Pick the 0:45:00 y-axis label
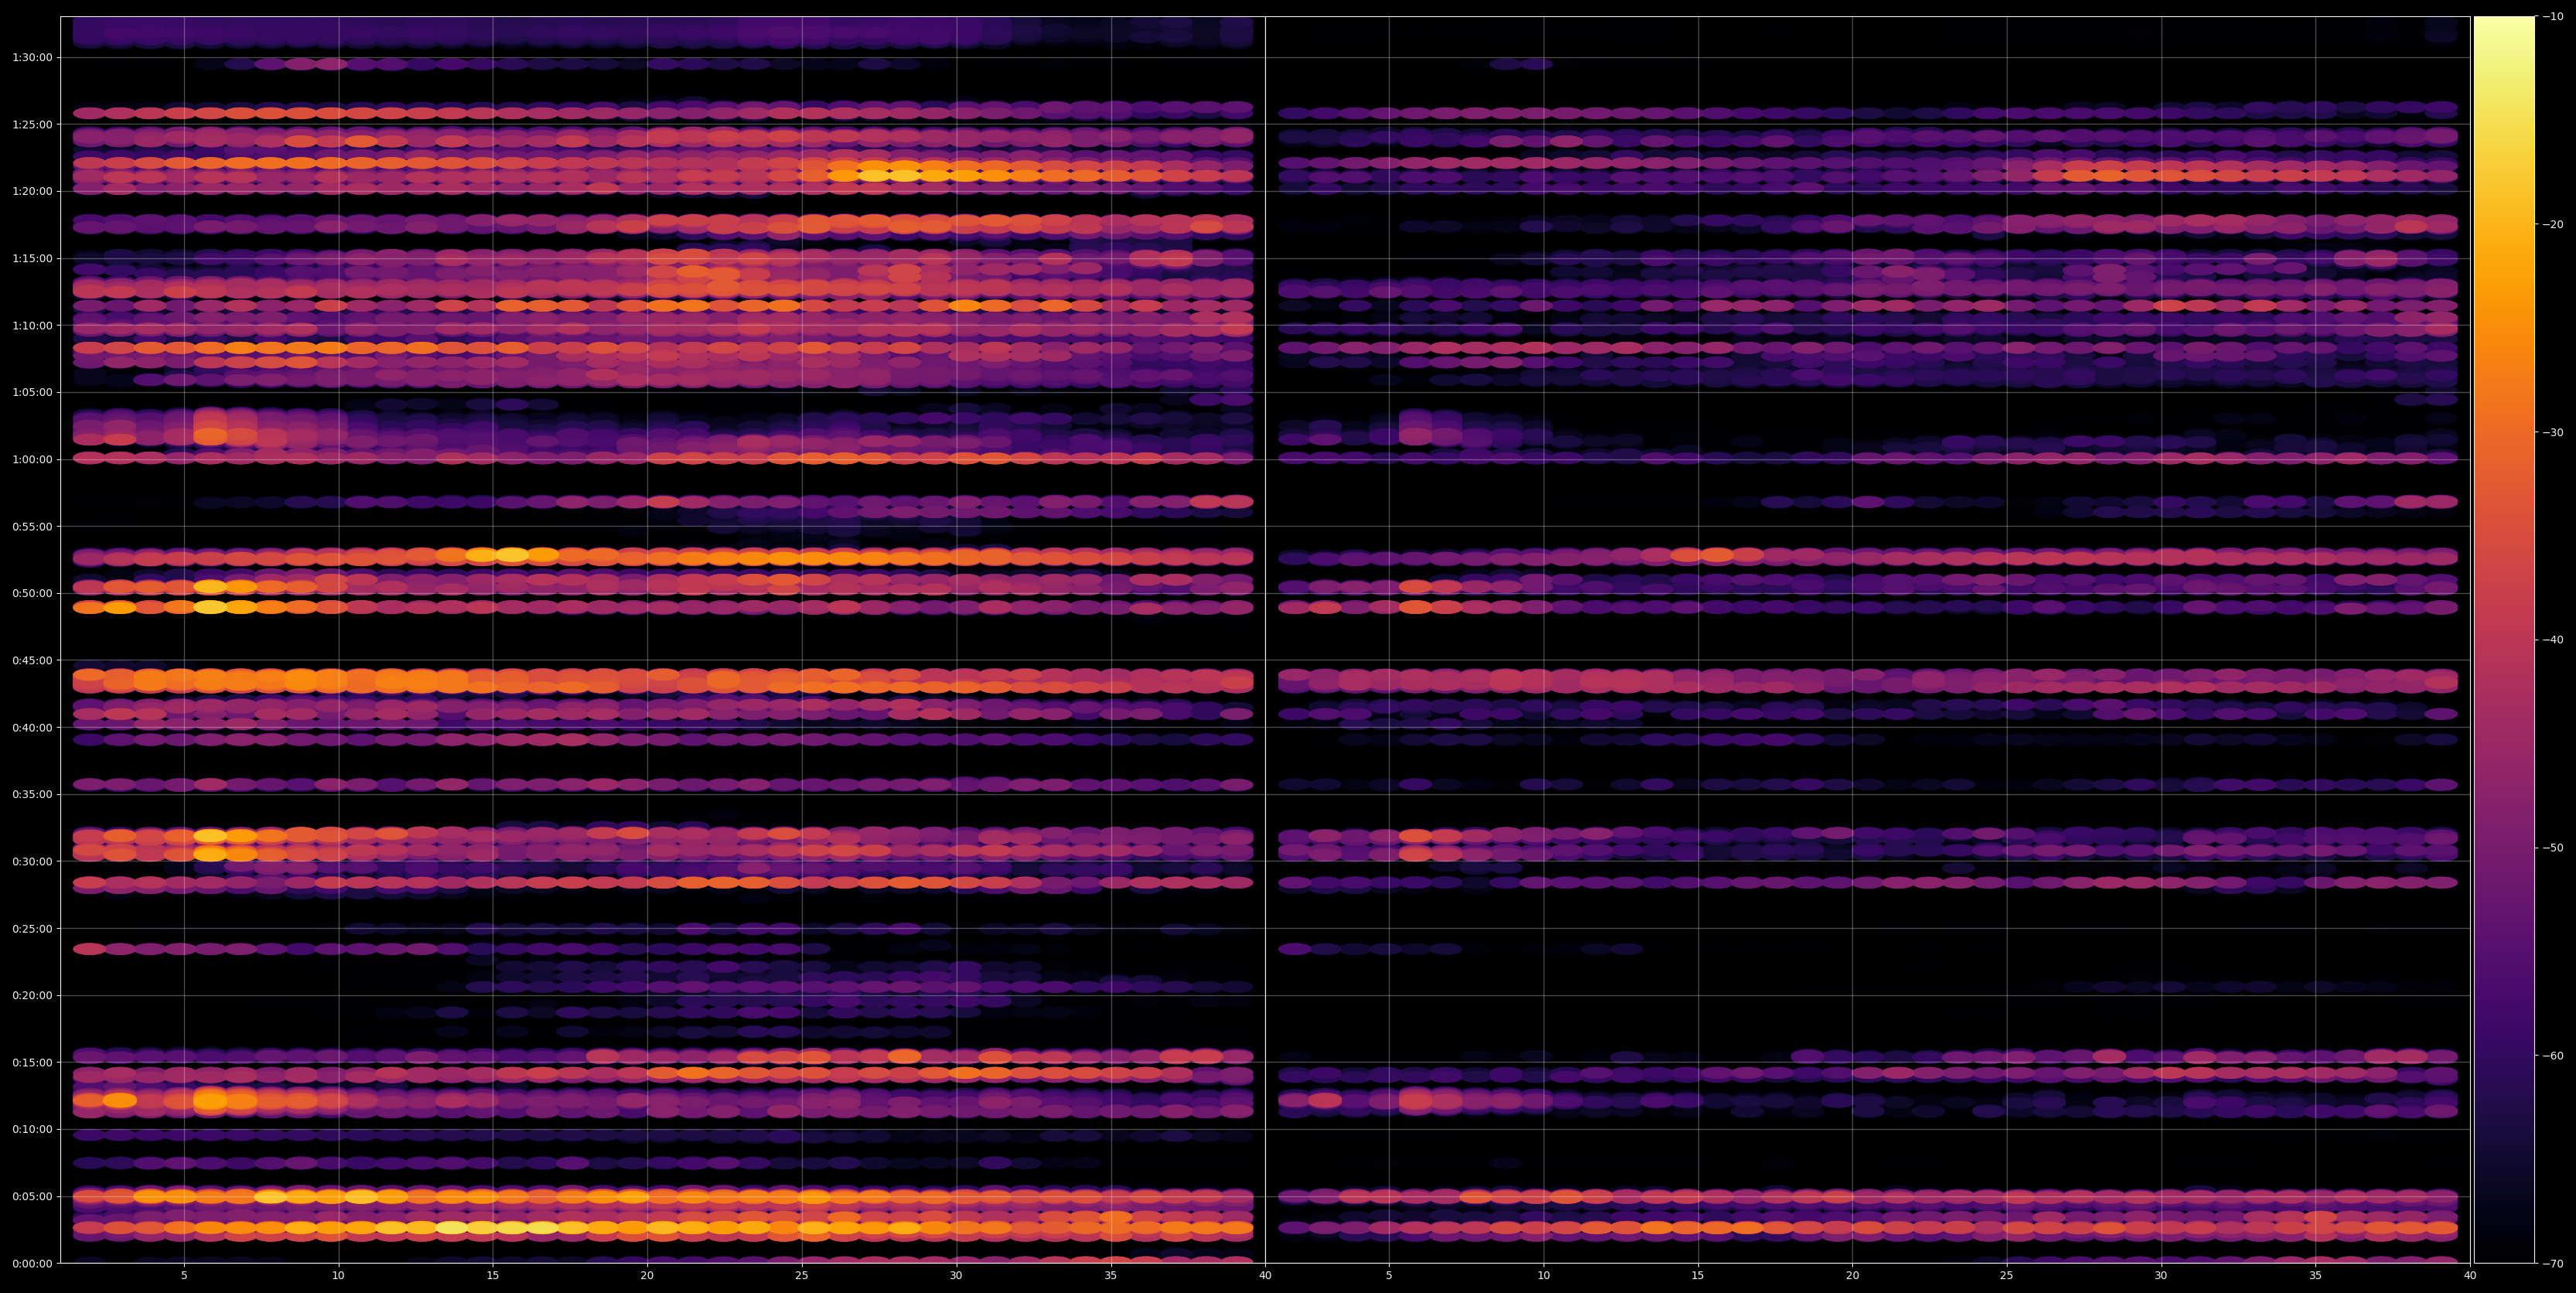2576x1293 pixels. click(32, 660)
